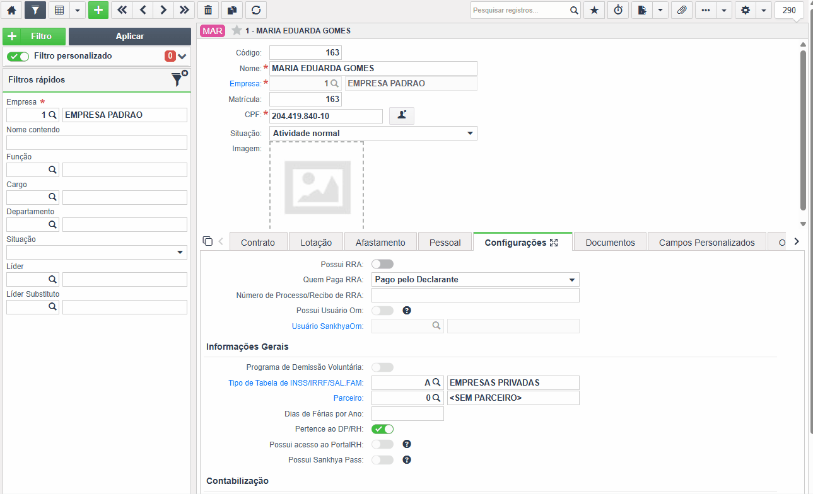Open the more options ellipsis

[x=705, y=10]
